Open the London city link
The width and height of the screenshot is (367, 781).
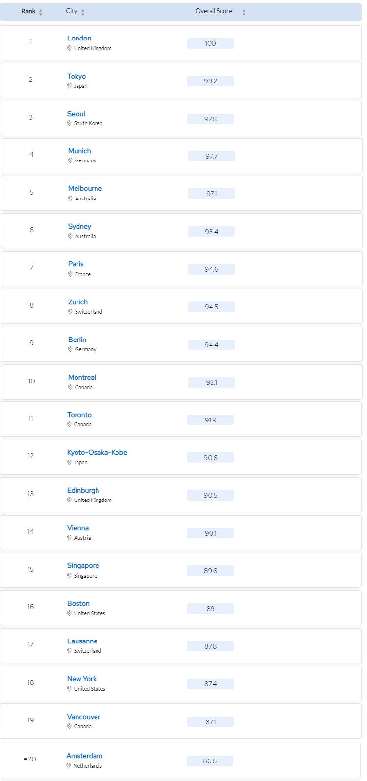[79, 38]
